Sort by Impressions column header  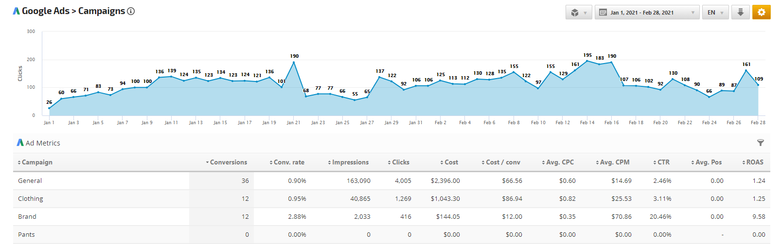pyautogui.click(x=348, y=163)
